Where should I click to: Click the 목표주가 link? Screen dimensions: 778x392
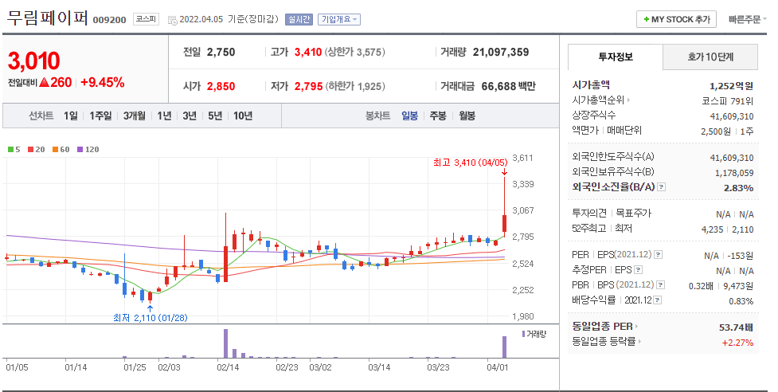point(633,213)
